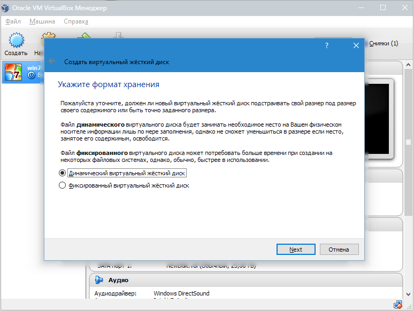Click the Создать (Create) toolbar icon
Screen dimensions: 414x311
coord(16,43)
